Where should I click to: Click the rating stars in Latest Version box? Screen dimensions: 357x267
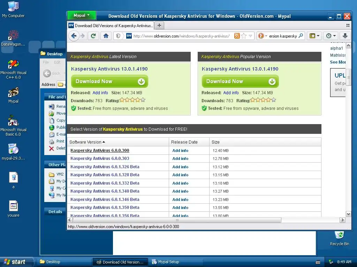(132, 100)
